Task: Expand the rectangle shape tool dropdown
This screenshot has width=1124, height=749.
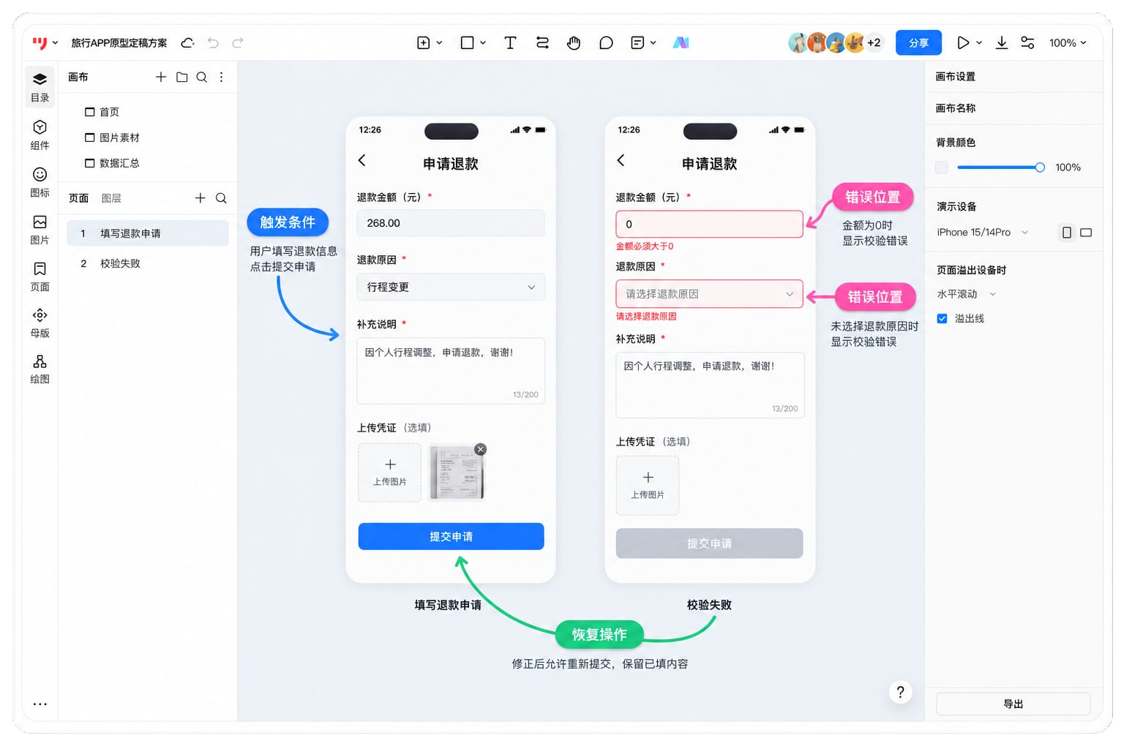Action: pyautogui.click(x=483, y=43)
